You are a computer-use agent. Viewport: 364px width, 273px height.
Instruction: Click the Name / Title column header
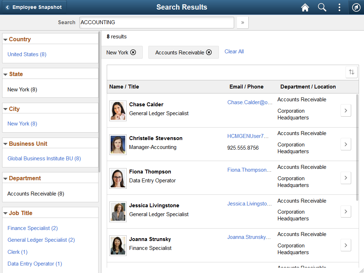coord(124,87)
